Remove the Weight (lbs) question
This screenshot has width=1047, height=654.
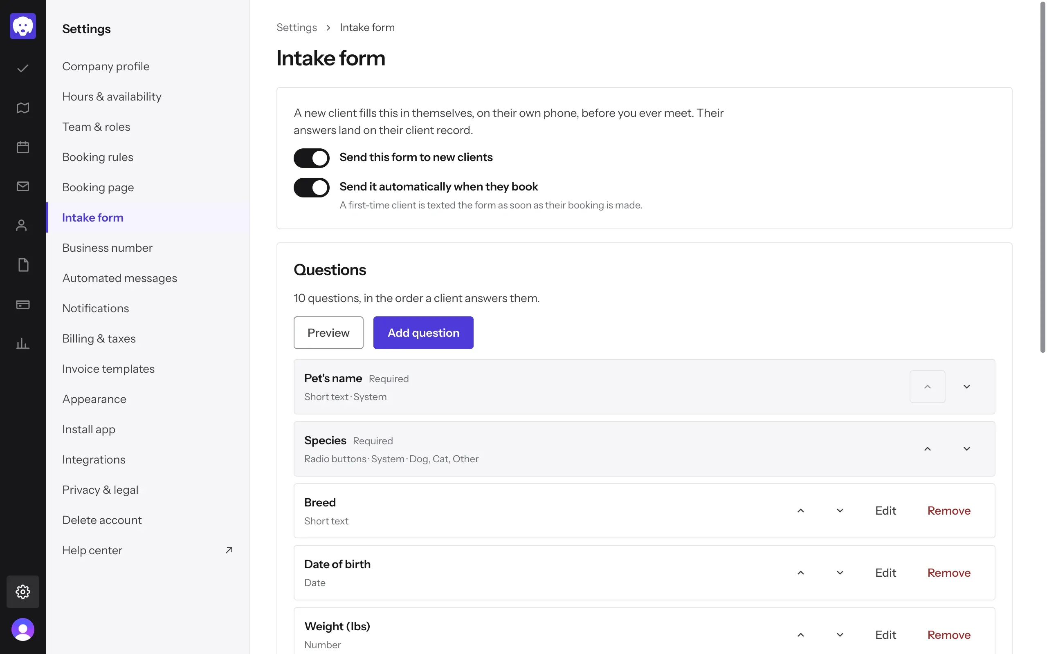[x=949, y=635]
